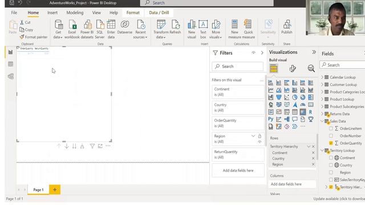Image resolution: width=365 pixels, height=205 pixels.
Task: Open the Analytics magnifier pane icon
Action: click(x=311, y=68)
